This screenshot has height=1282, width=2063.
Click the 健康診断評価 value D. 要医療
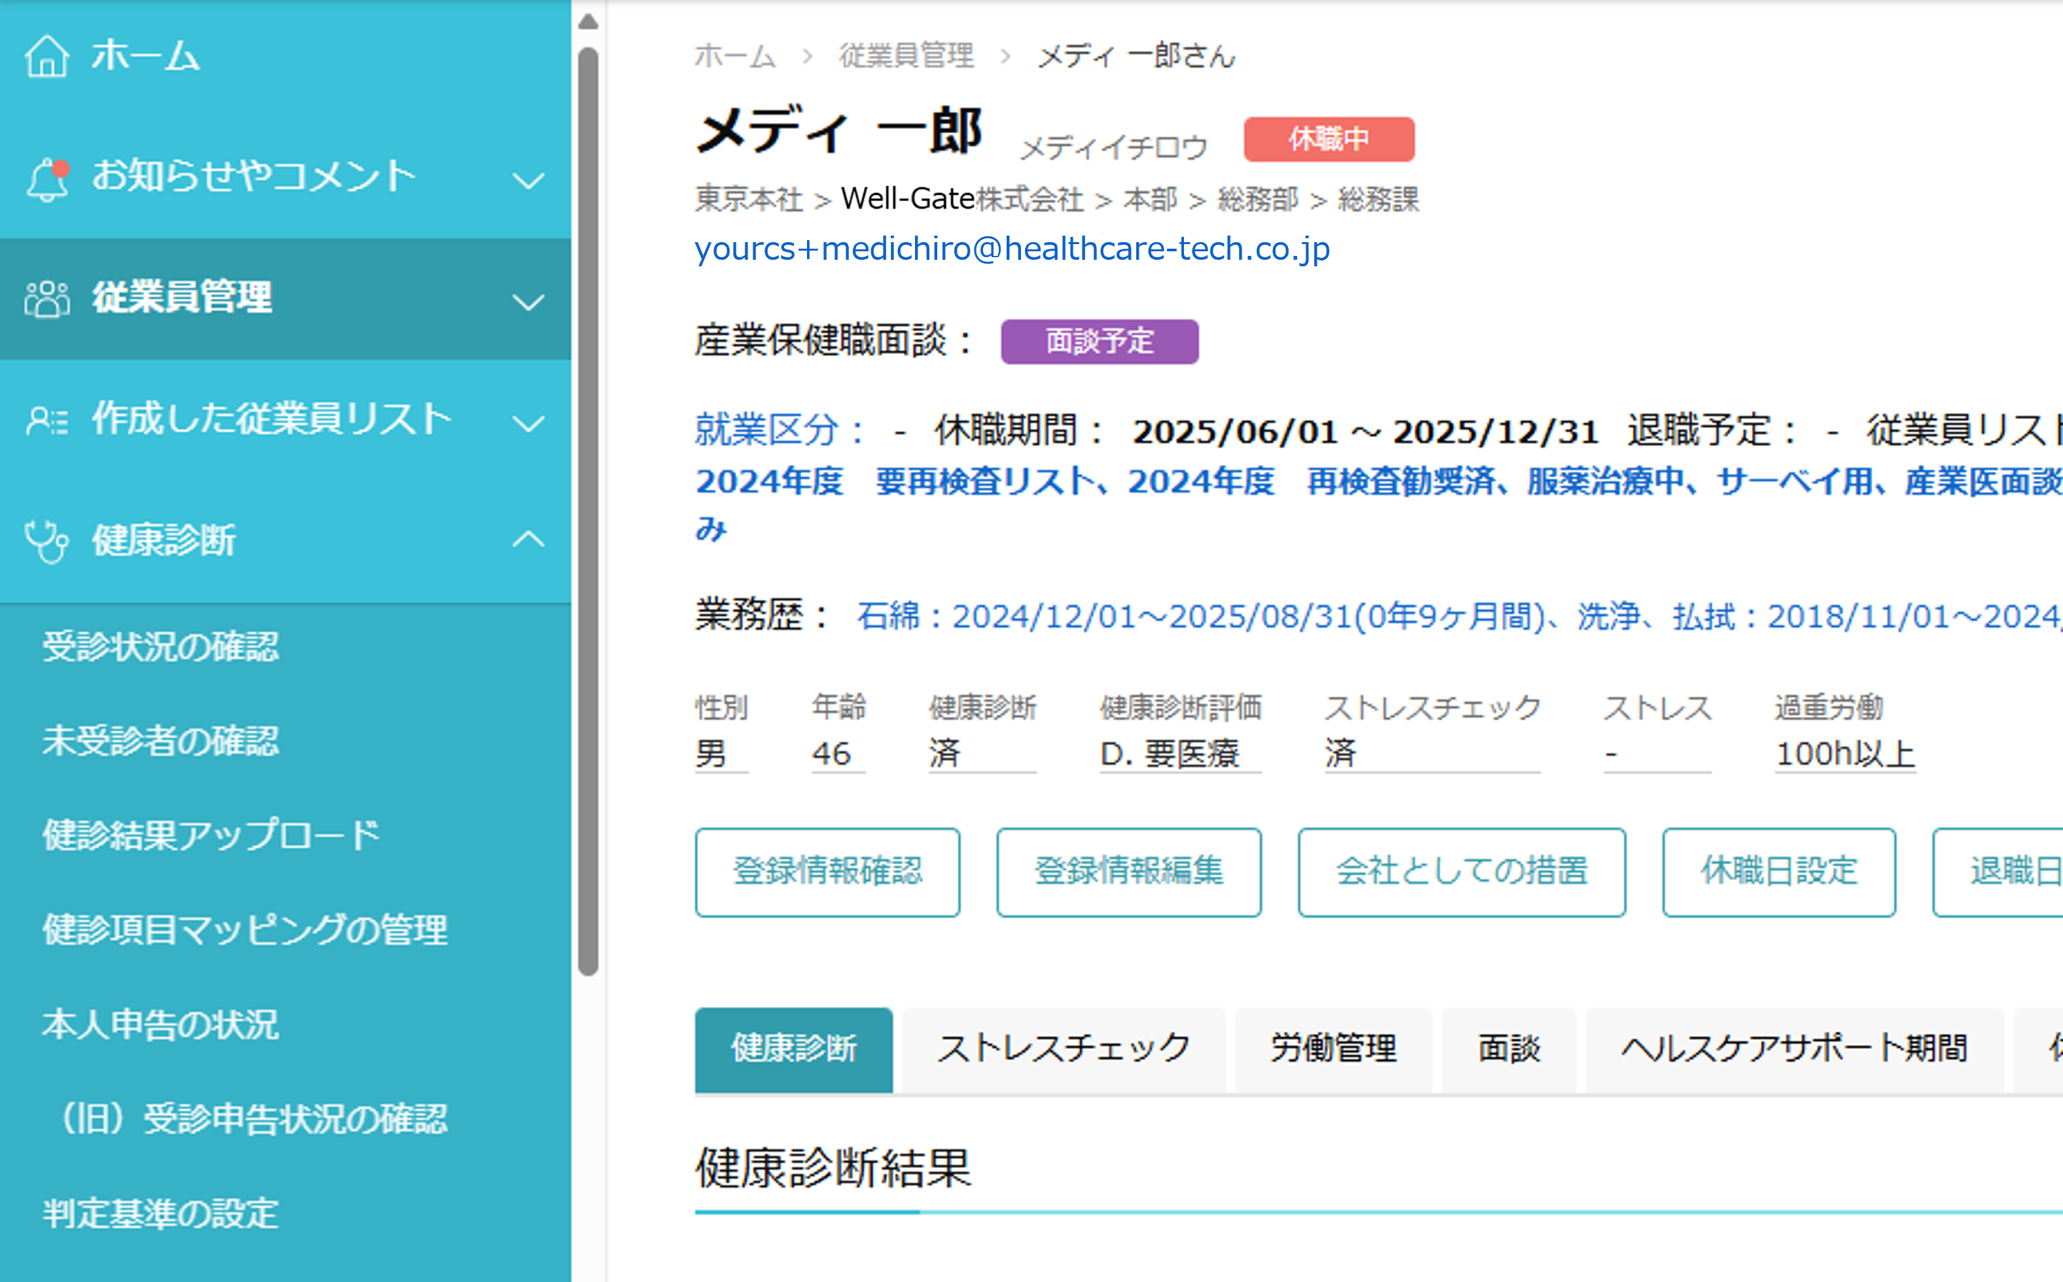click(x=1170, y=754)
